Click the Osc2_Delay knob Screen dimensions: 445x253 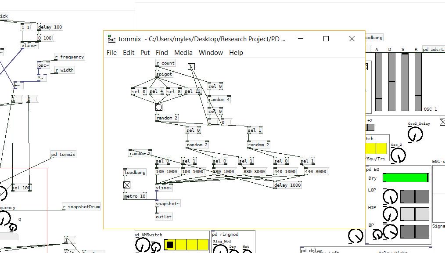pyautogui.click(x=415, y=134)
